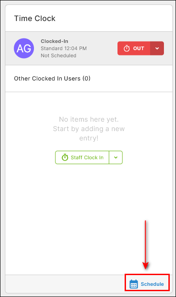Select the Standard 12:04 PM entry text
This screenshot has height=297, width=176.
pyautogui.click(x=64, y=48)
